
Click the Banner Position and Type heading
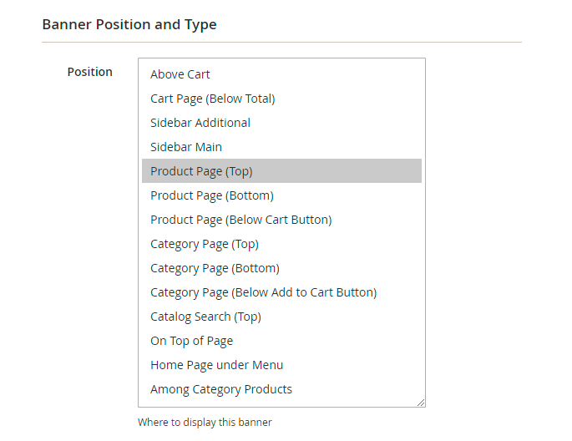click(129, 24)
